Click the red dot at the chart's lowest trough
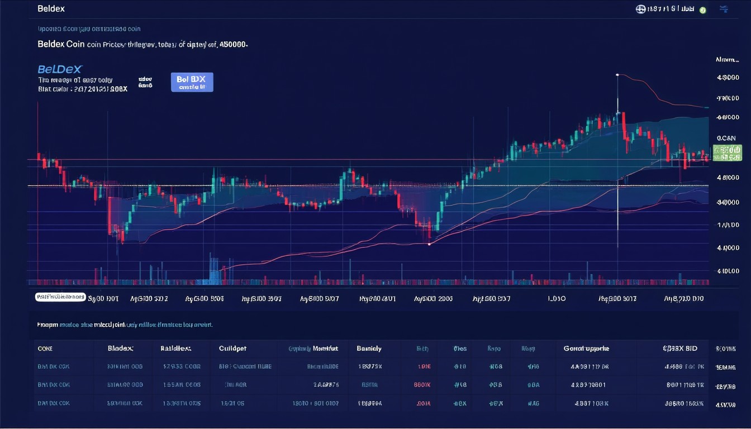Image resolution: width=751 pixels, height=429 pixels. click(x=429, y=244)
